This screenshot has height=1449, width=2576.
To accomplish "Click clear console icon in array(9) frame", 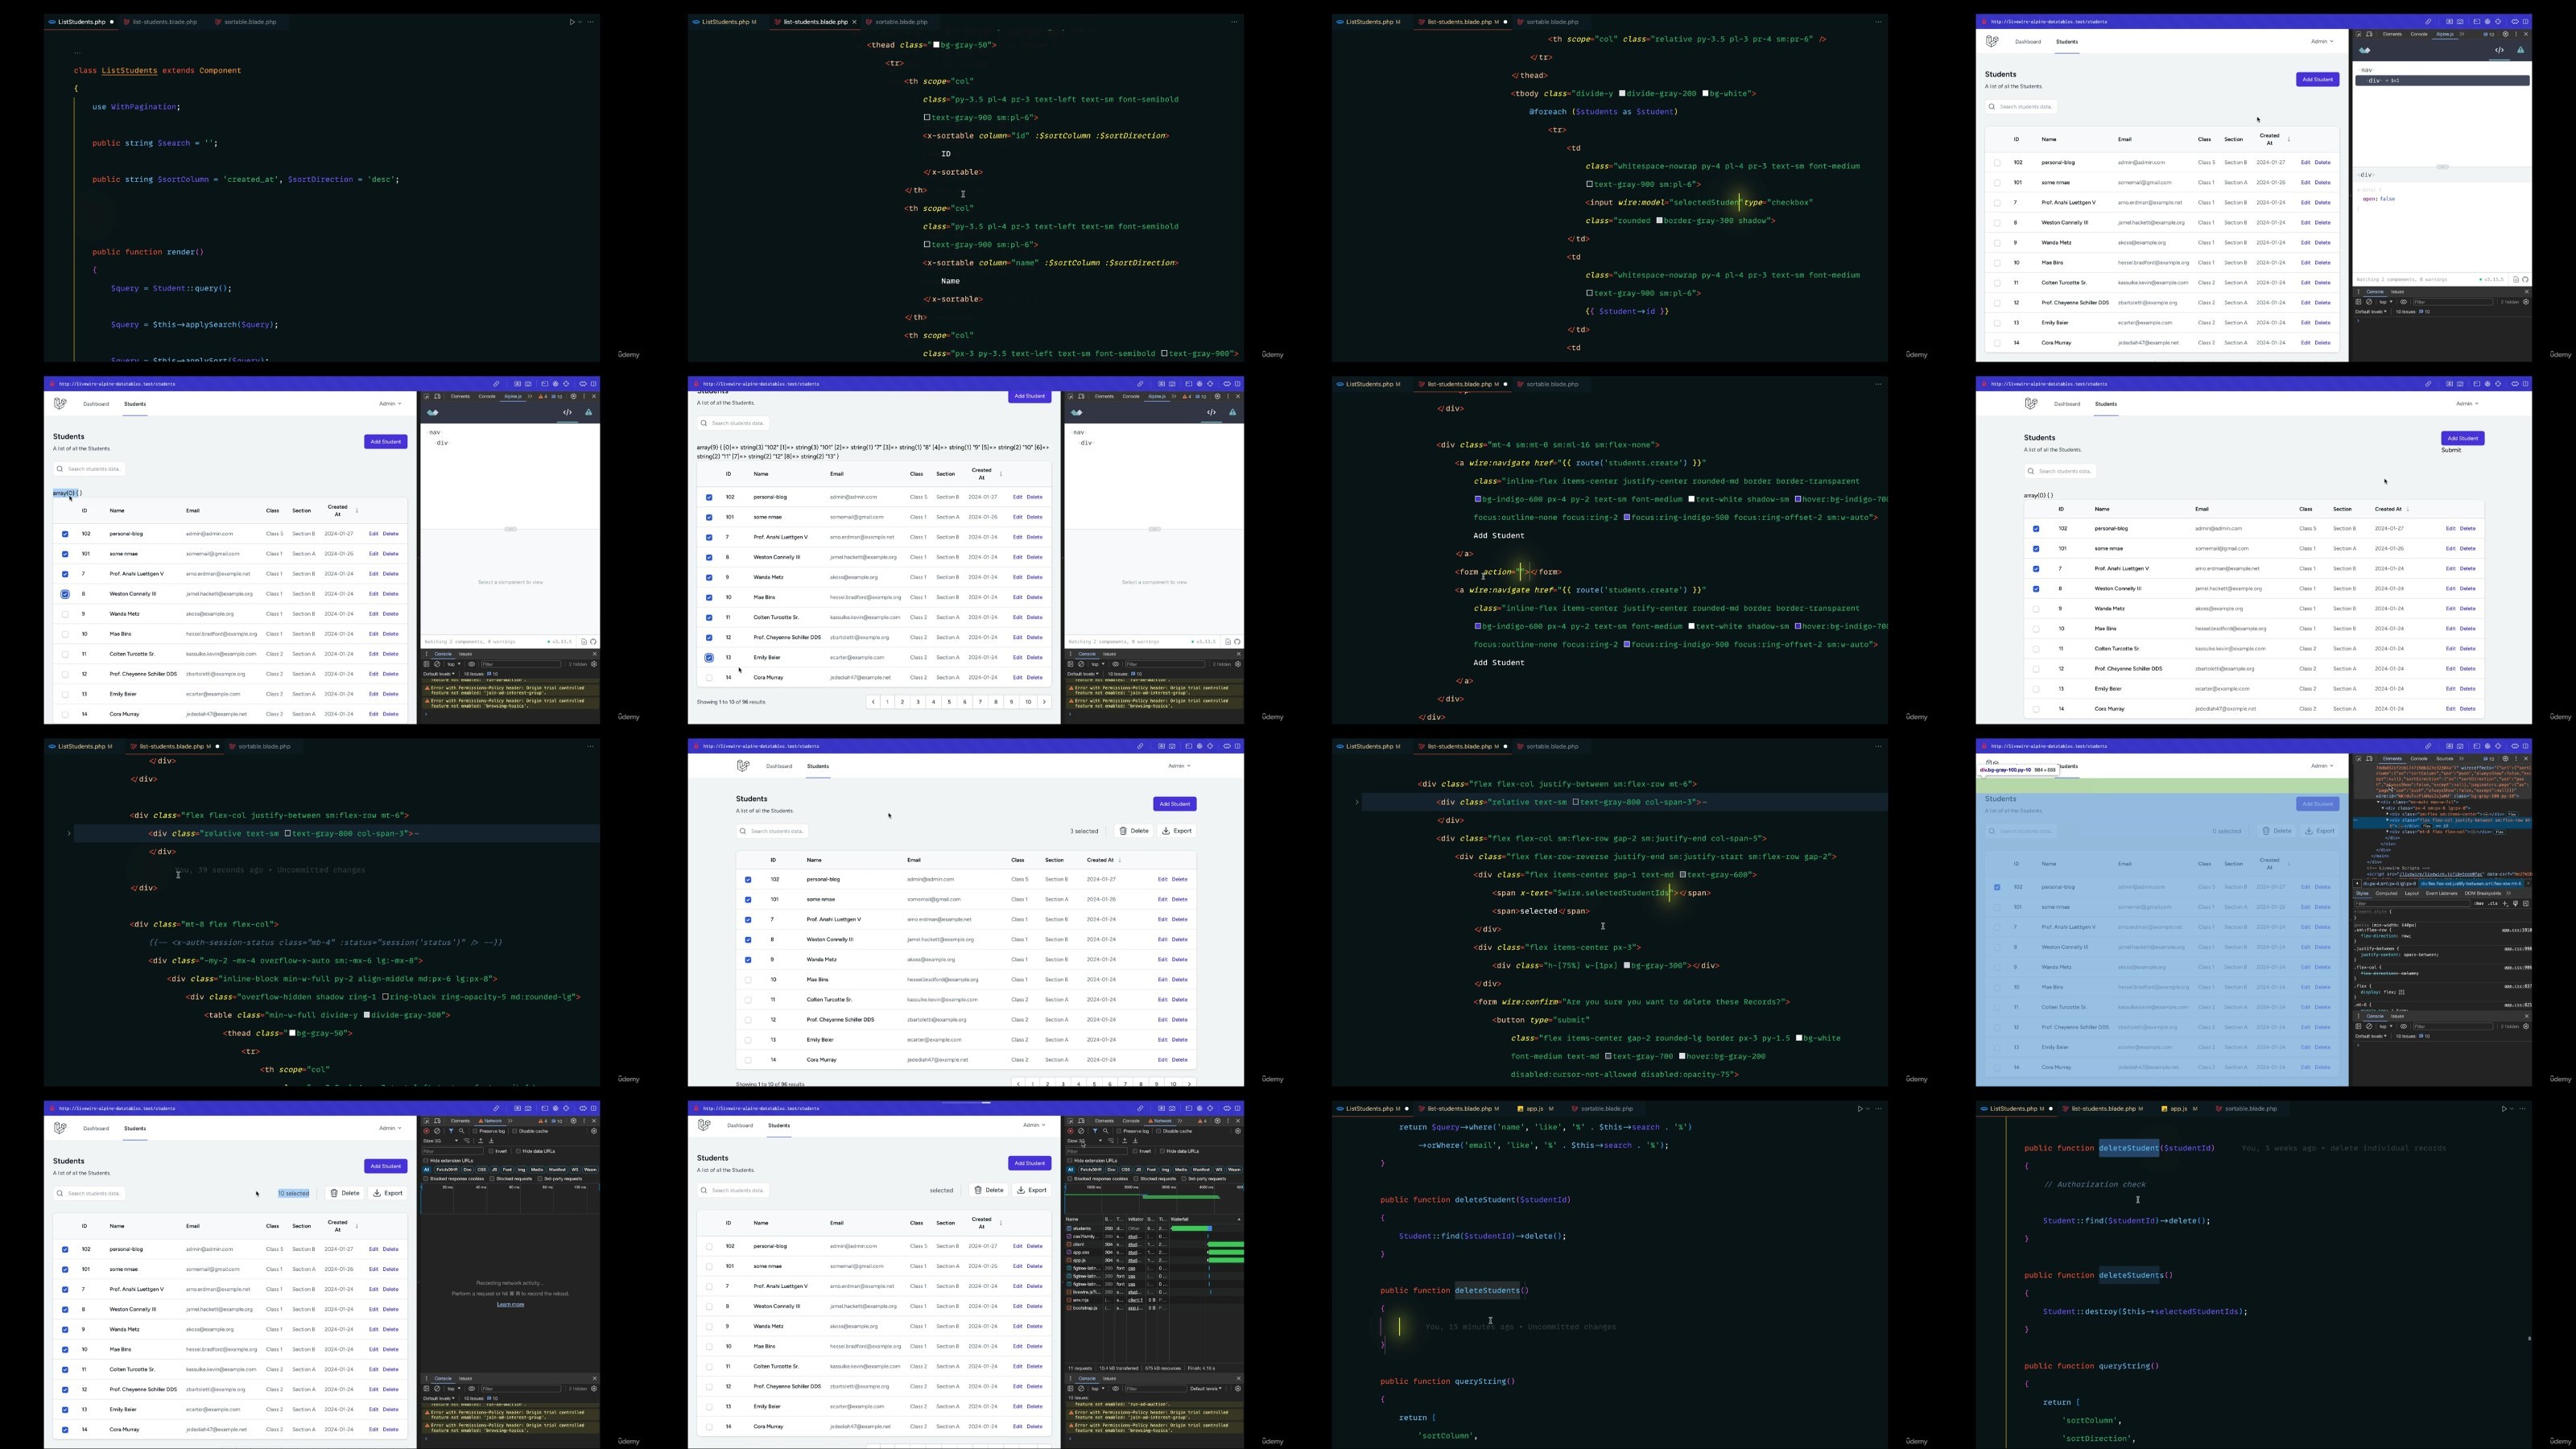I will point(1081,664).
